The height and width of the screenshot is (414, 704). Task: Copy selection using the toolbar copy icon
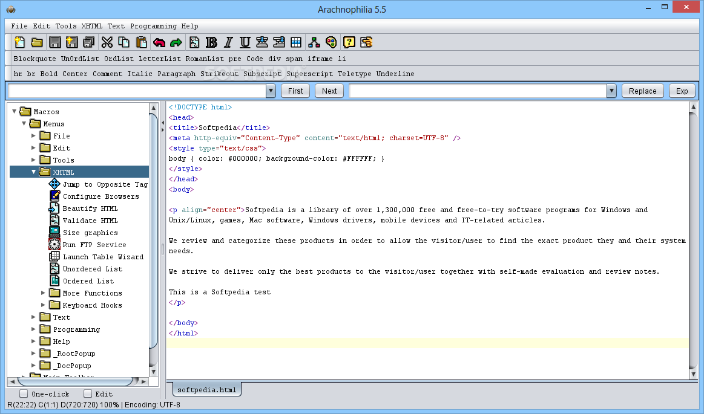tap(124, 42)
